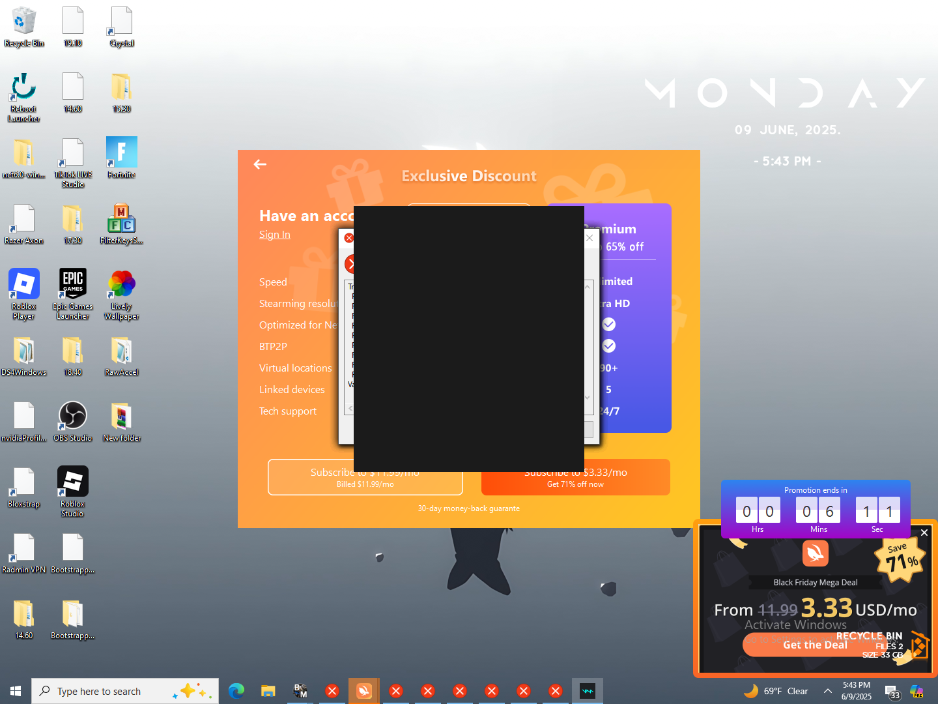Go back using the VPN arrow
The height and width of the screenshot is (704, 938).
click(x=260, y=164)
